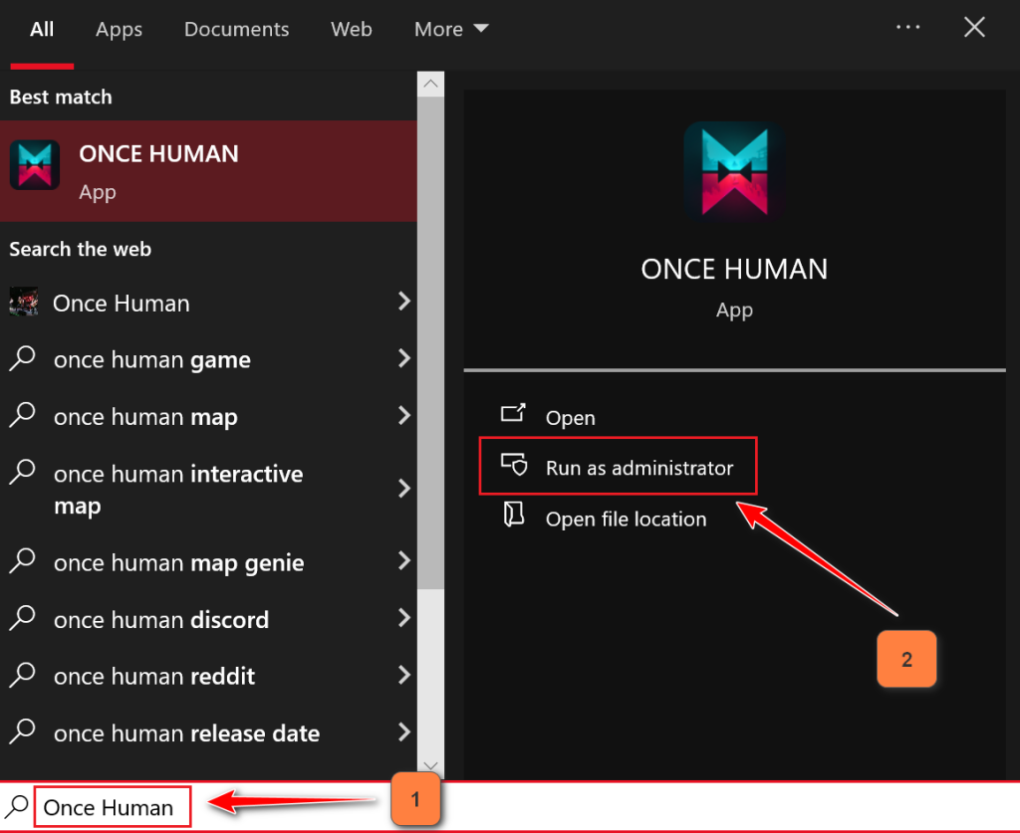Screen dimensions: 1020x833
Task: Click magnifier icon beside release date suggestion
Action: pos(23,731)
